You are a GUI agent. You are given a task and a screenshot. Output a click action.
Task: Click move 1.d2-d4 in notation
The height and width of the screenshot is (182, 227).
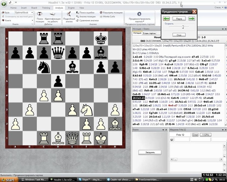pos(138,57)
